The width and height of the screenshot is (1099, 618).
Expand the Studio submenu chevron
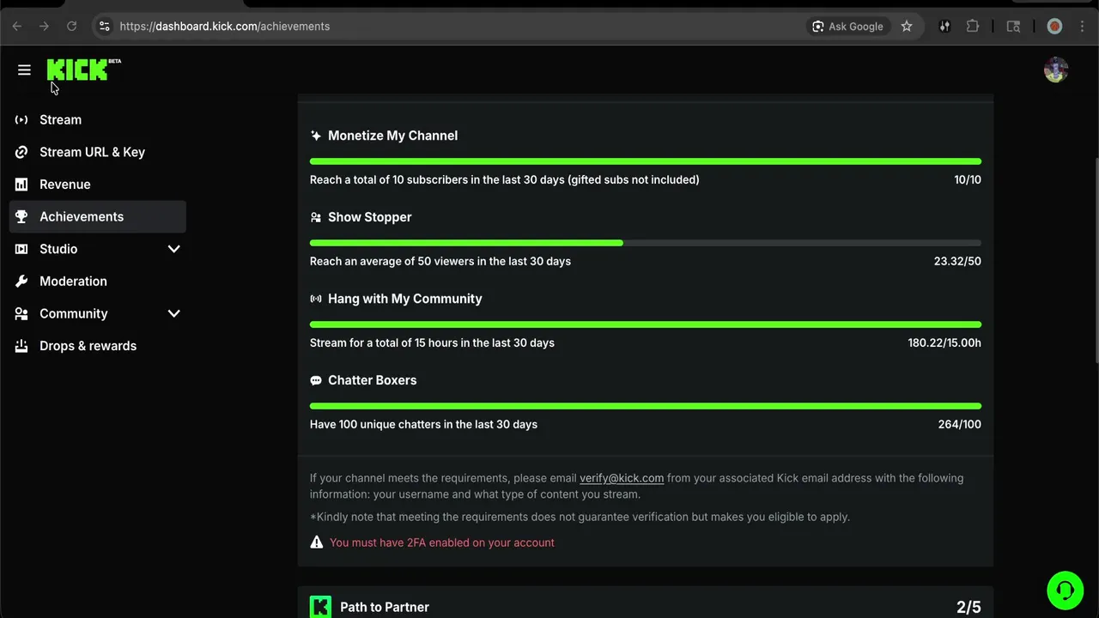(x=173, y=249)
